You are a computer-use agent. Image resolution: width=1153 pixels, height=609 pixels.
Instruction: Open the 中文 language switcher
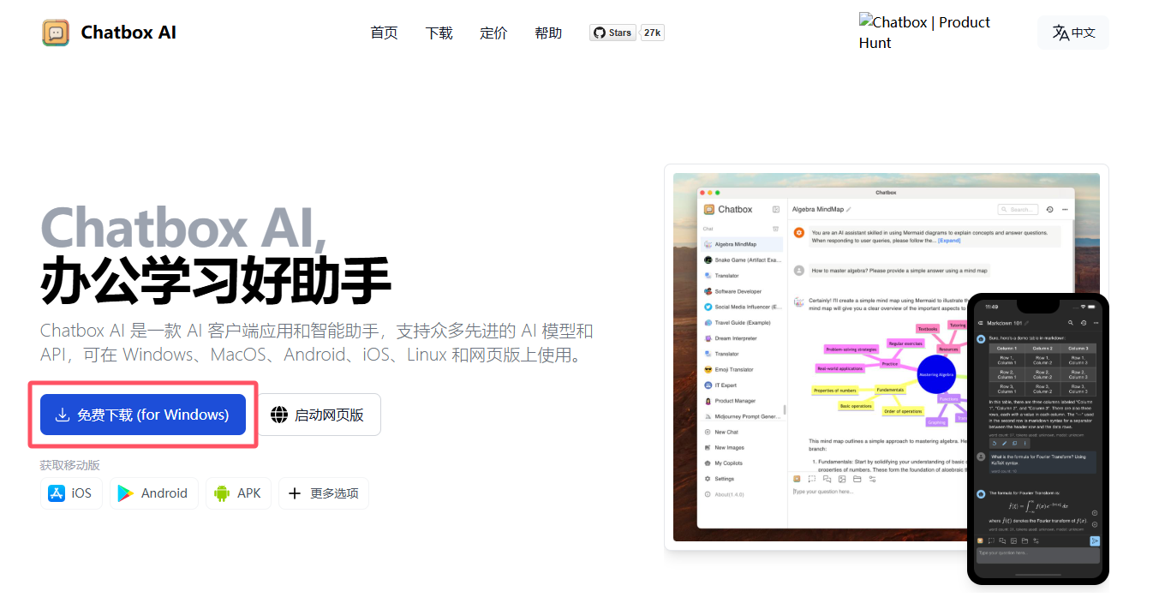click(x=1073, y=33)
